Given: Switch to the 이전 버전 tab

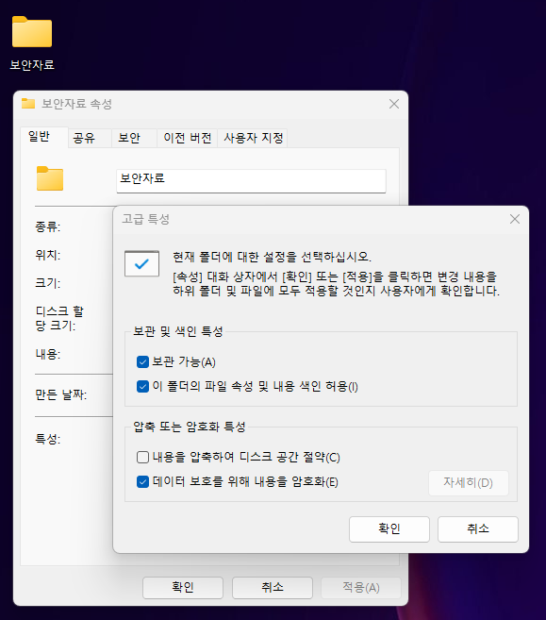Looking at the screenshot, I should [x=188, y=138].
